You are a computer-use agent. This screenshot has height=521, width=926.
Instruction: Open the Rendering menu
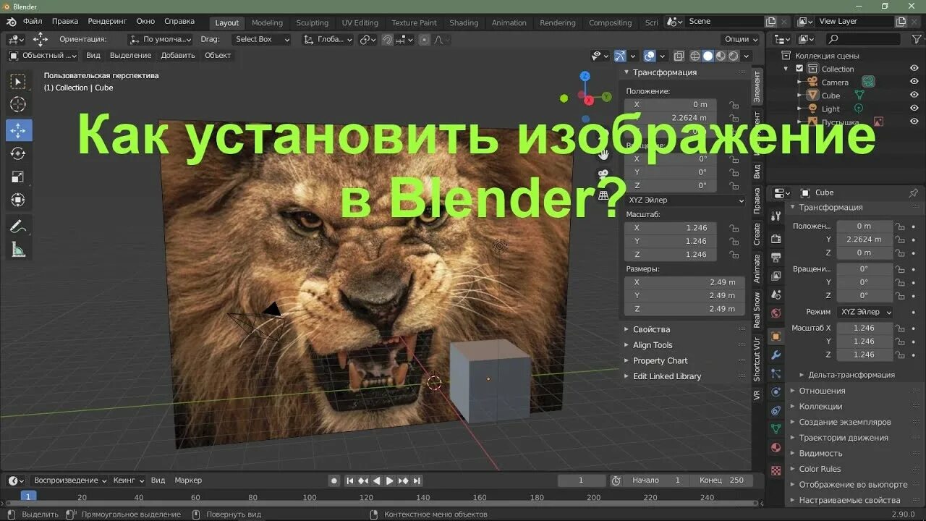point(106,22)
